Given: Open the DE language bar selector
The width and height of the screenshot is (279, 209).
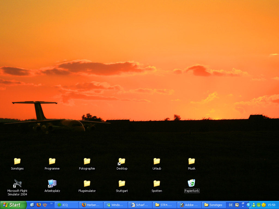Looking at the screenshot, I should tap(231, 205).
